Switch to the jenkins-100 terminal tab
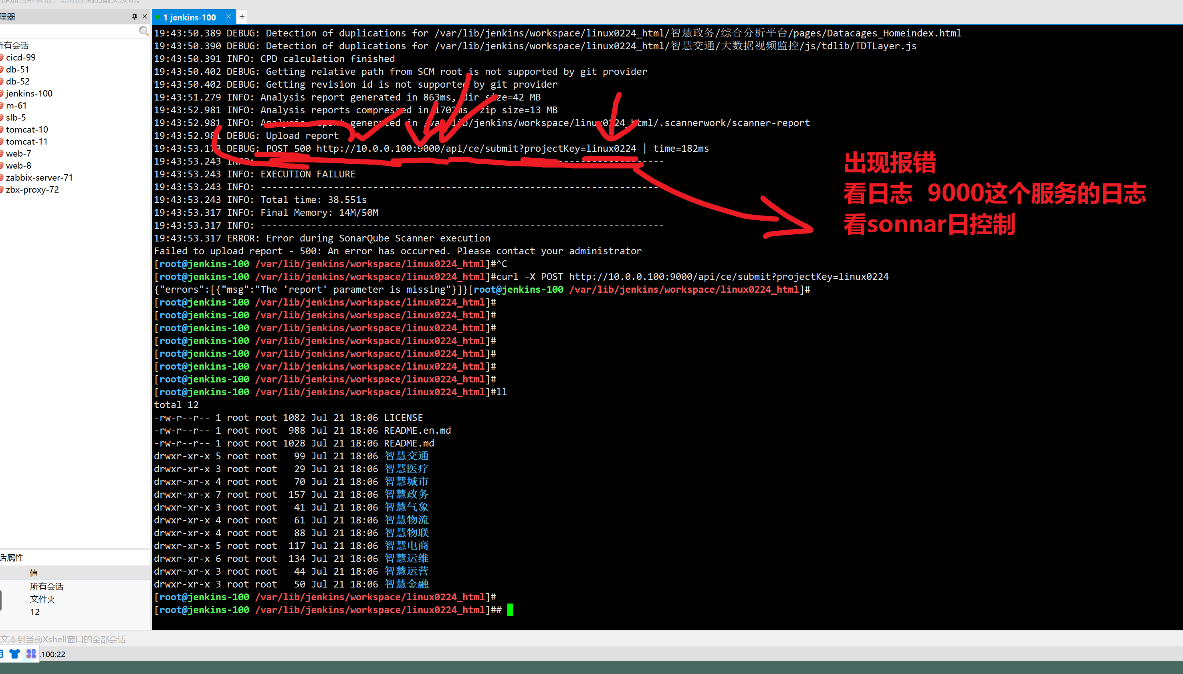This screenshot has width=1183, height=674. (x=190, y=18)
